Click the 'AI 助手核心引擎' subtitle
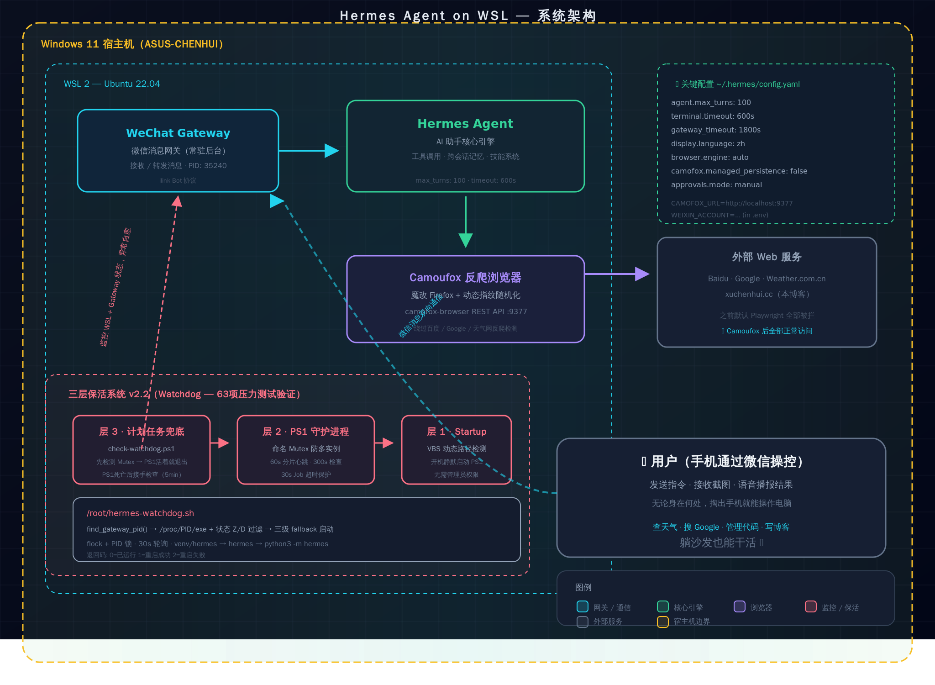Screen dimensions: 935x685 (465, 142)
